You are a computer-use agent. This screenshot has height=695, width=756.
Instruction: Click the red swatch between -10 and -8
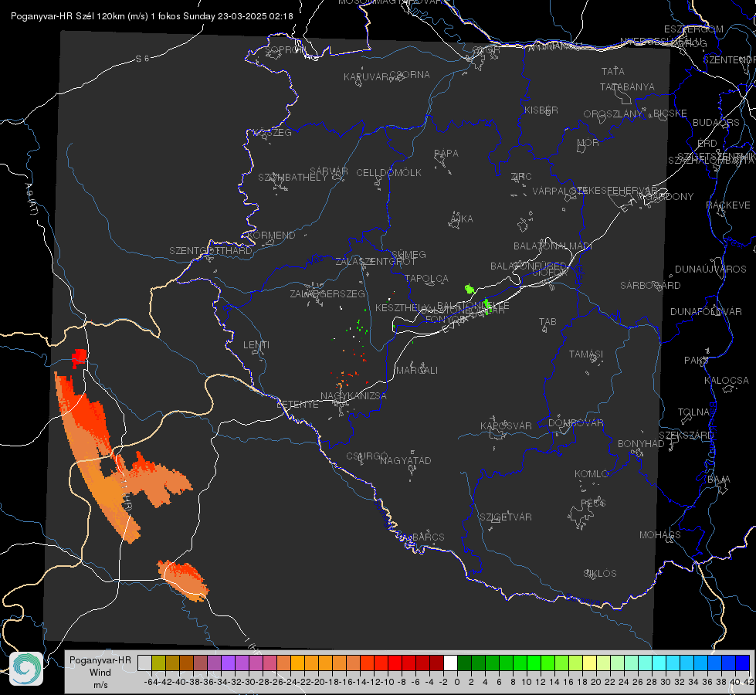click(x=395, y=663)
